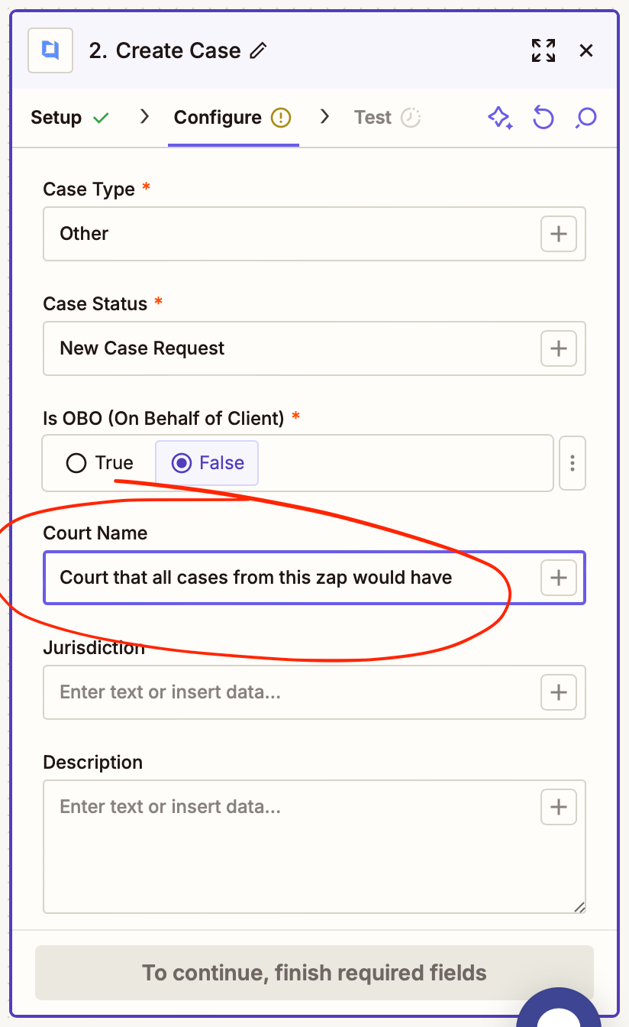
Task: Open the Case Status dropdown field
Action: coord(290,348)
